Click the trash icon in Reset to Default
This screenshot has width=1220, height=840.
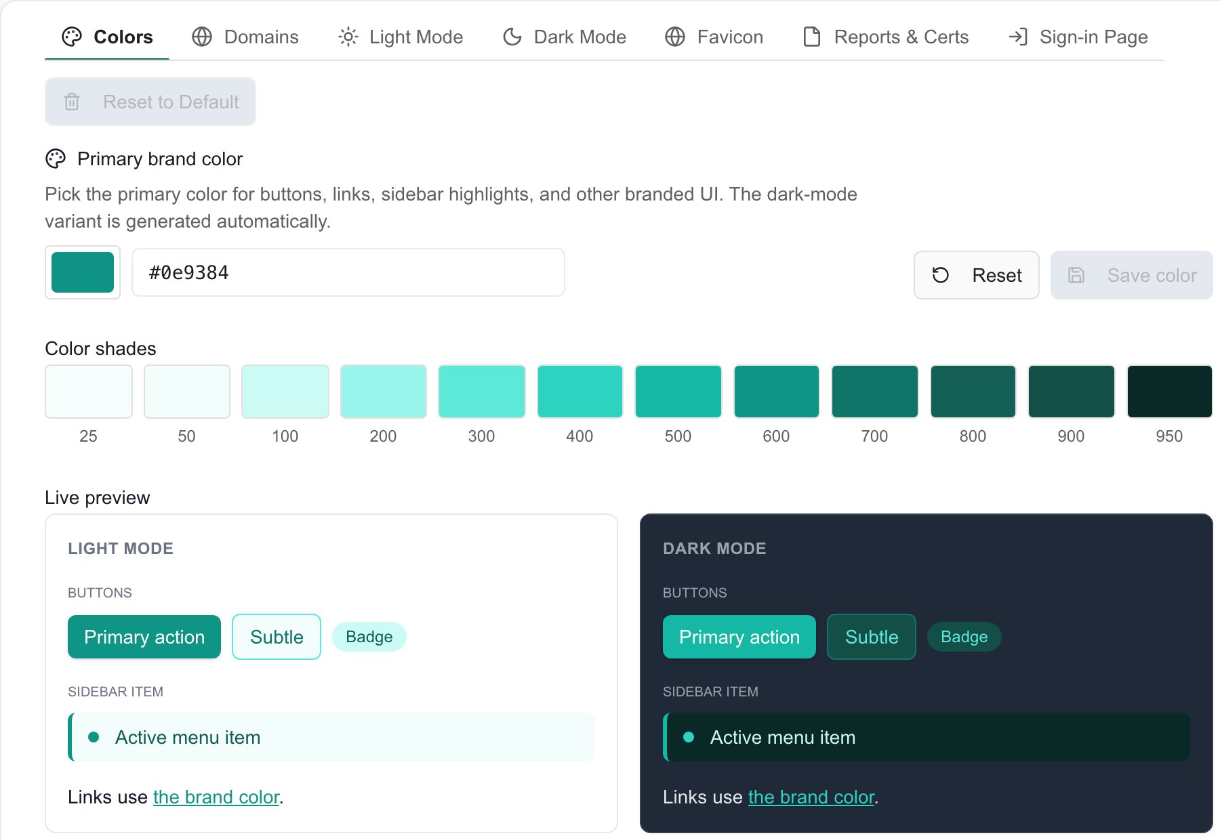72,102
